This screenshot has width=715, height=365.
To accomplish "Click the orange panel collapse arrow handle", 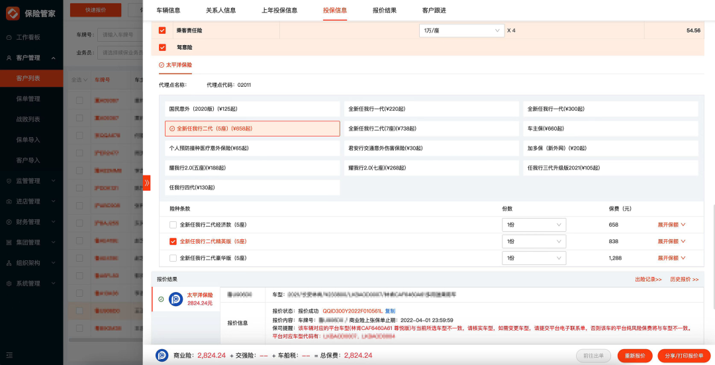I will [146, 182].
